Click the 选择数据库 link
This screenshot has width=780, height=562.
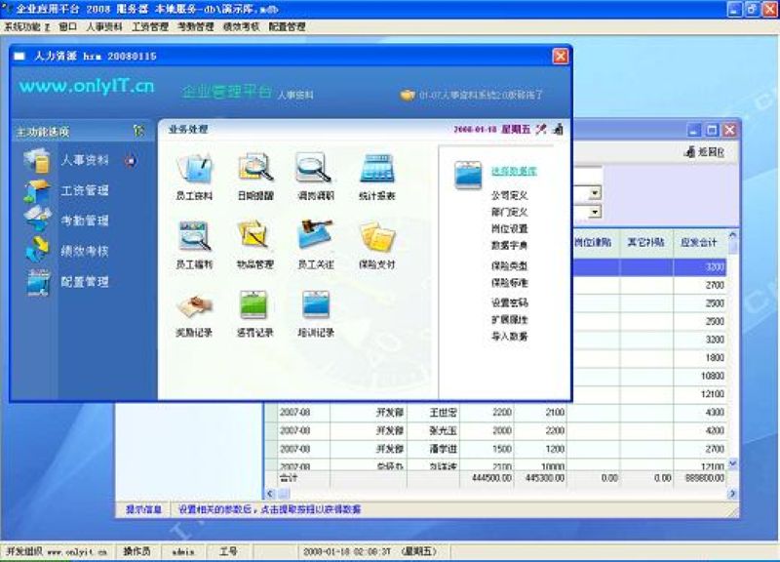(x=513, y=171)
